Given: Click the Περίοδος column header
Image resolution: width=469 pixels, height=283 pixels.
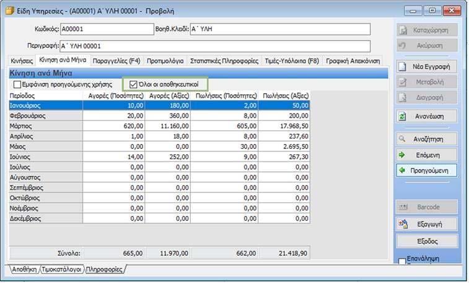Looking at the screenshot, I should [46, 96].
